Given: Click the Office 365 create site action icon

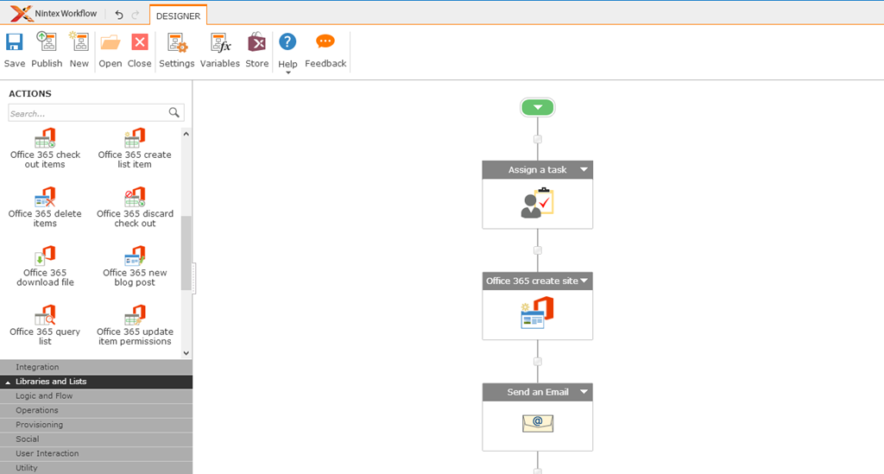Looking at the screenshot, I should point(537,313).
